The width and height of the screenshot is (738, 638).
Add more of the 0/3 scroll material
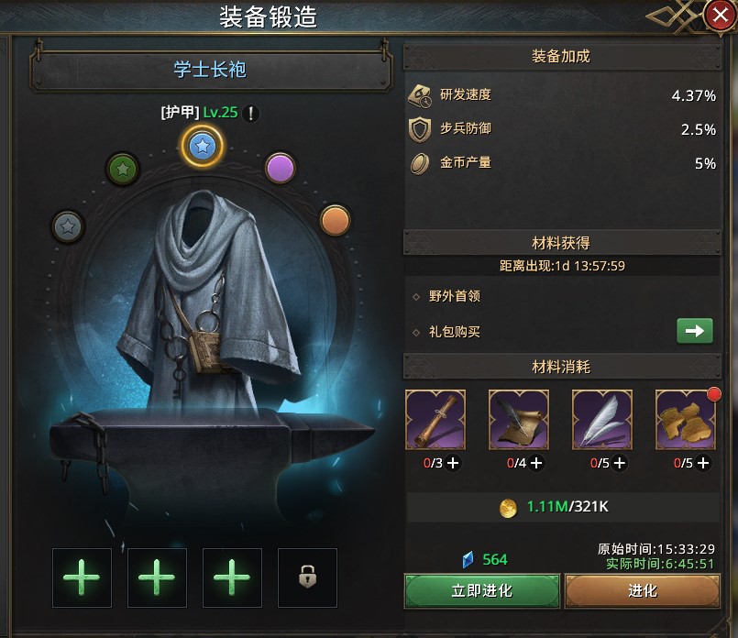[x=453, y=464]
